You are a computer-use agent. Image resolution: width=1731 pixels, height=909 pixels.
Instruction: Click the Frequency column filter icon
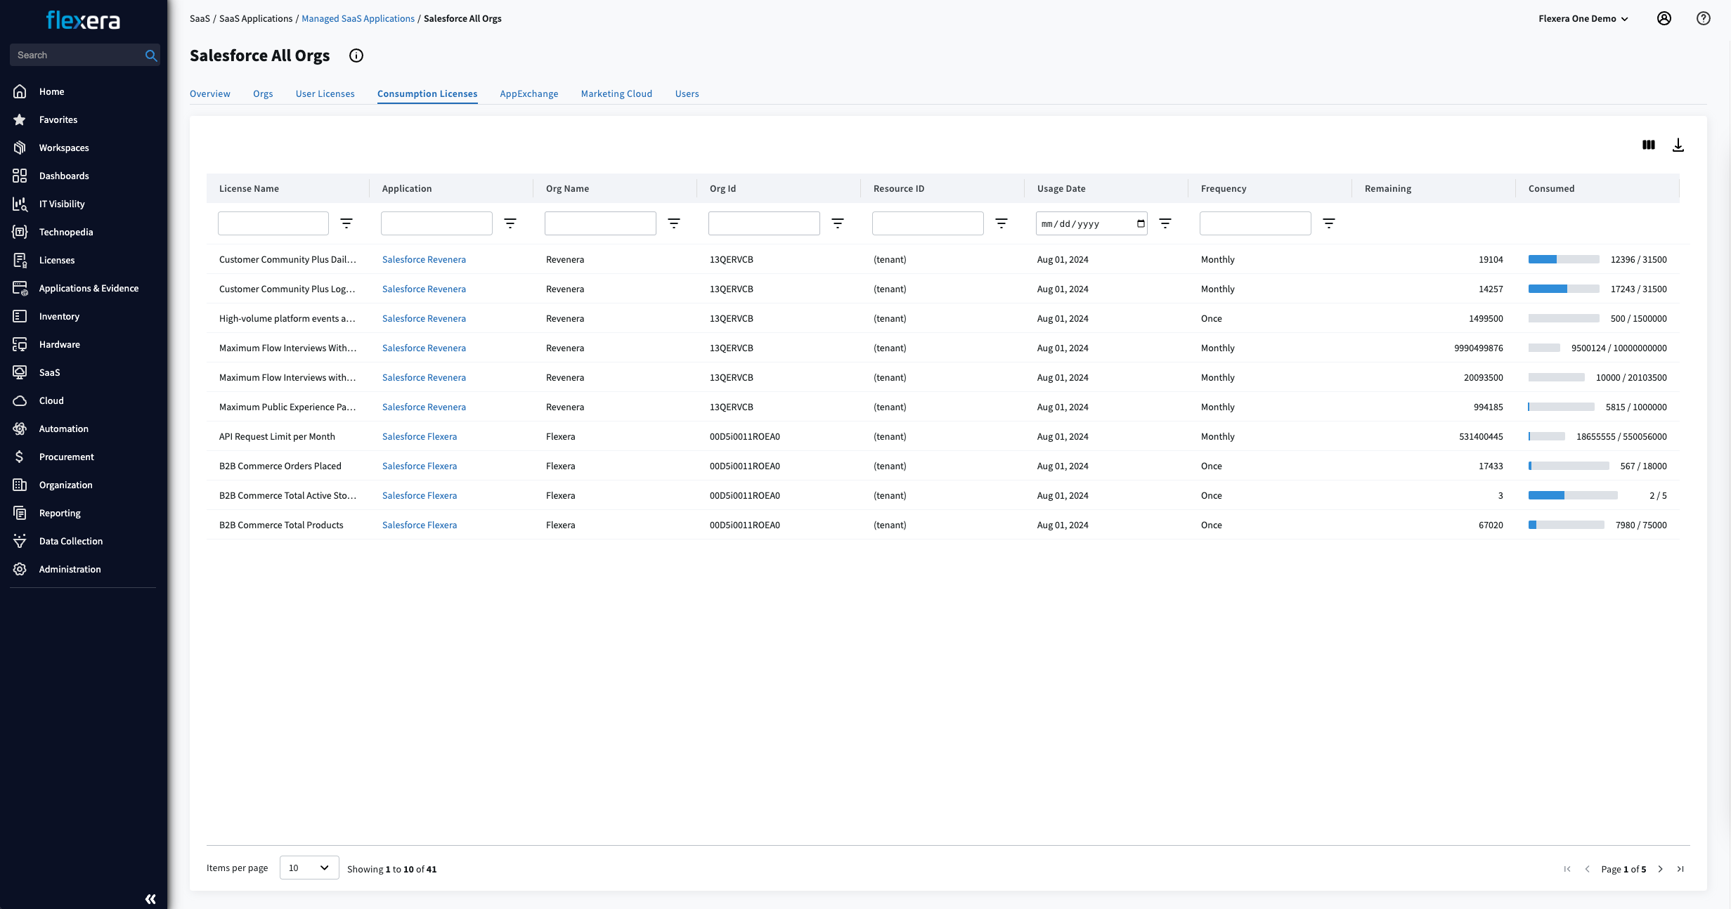tap(1328, 223)
